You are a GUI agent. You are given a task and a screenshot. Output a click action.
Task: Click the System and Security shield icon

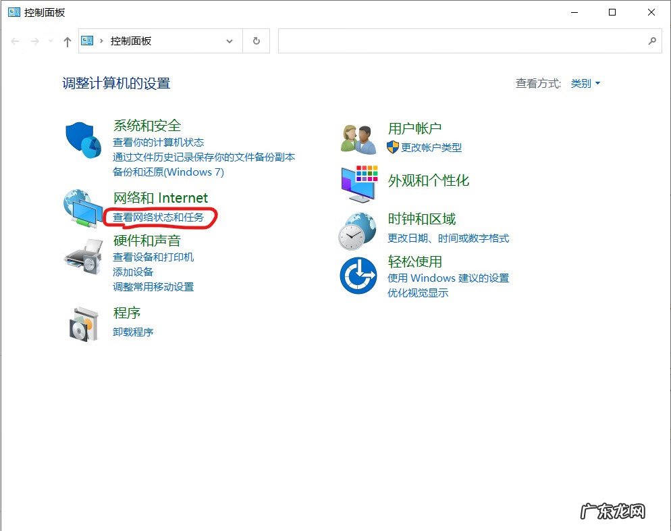tap(82, 138)
